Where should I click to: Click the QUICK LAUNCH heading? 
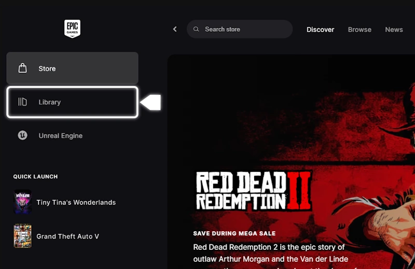[x=35, y=176]
